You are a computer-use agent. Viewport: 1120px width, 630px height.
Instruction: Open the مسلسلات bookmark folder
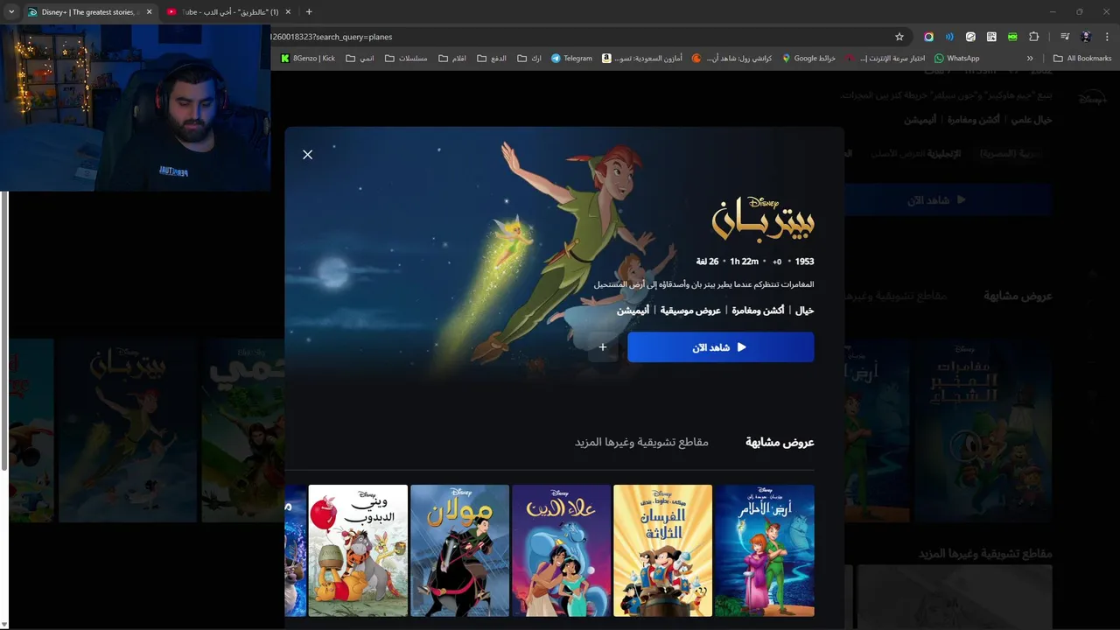tap(406, 59)
